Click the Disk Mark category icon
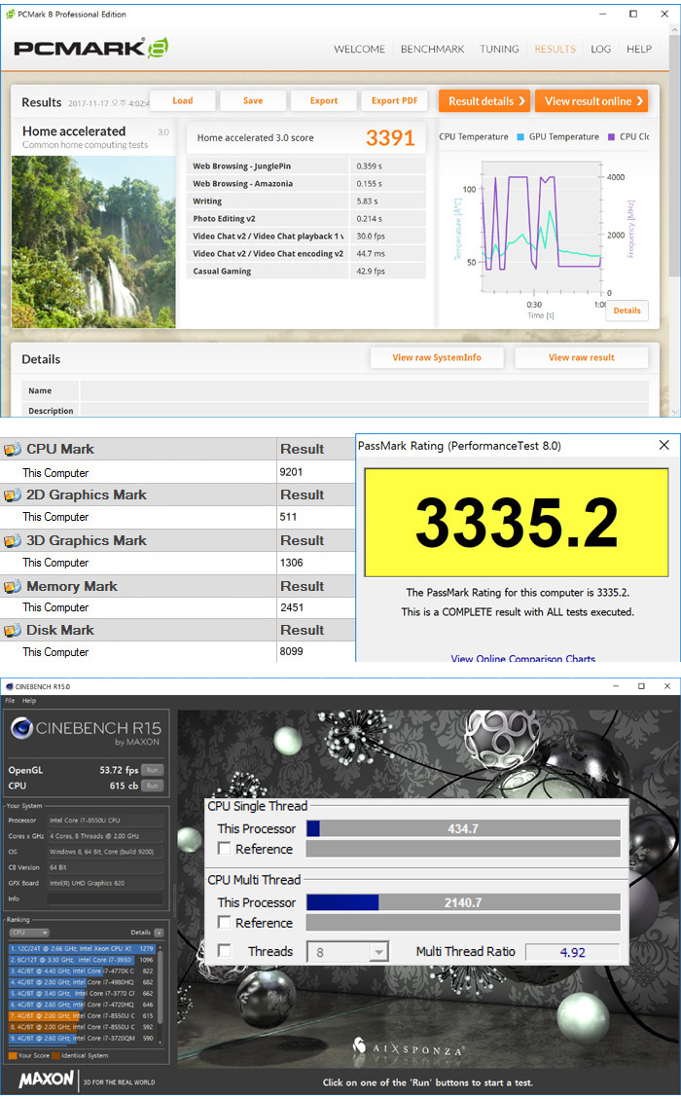The width and height of the screenshot is (681, 1099). point(13,631)
